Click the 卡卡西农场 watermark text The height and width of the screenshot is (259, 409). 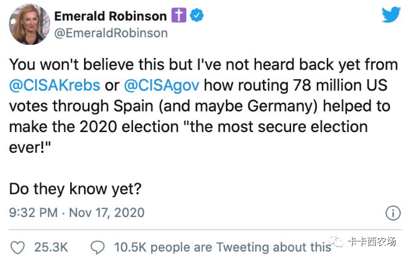(372, 242)
